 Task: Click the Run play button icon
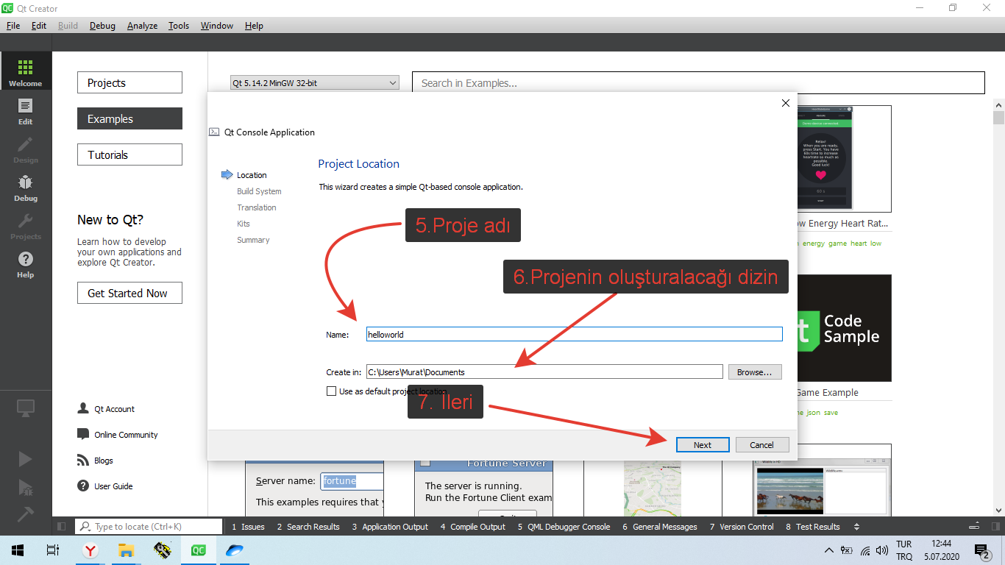pos(26,459)
